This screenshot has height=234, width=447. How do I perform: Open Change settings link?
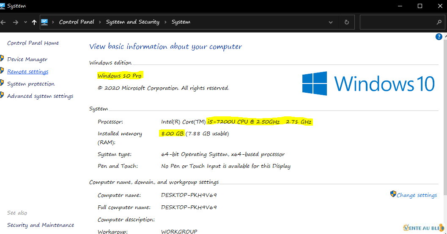417,195
